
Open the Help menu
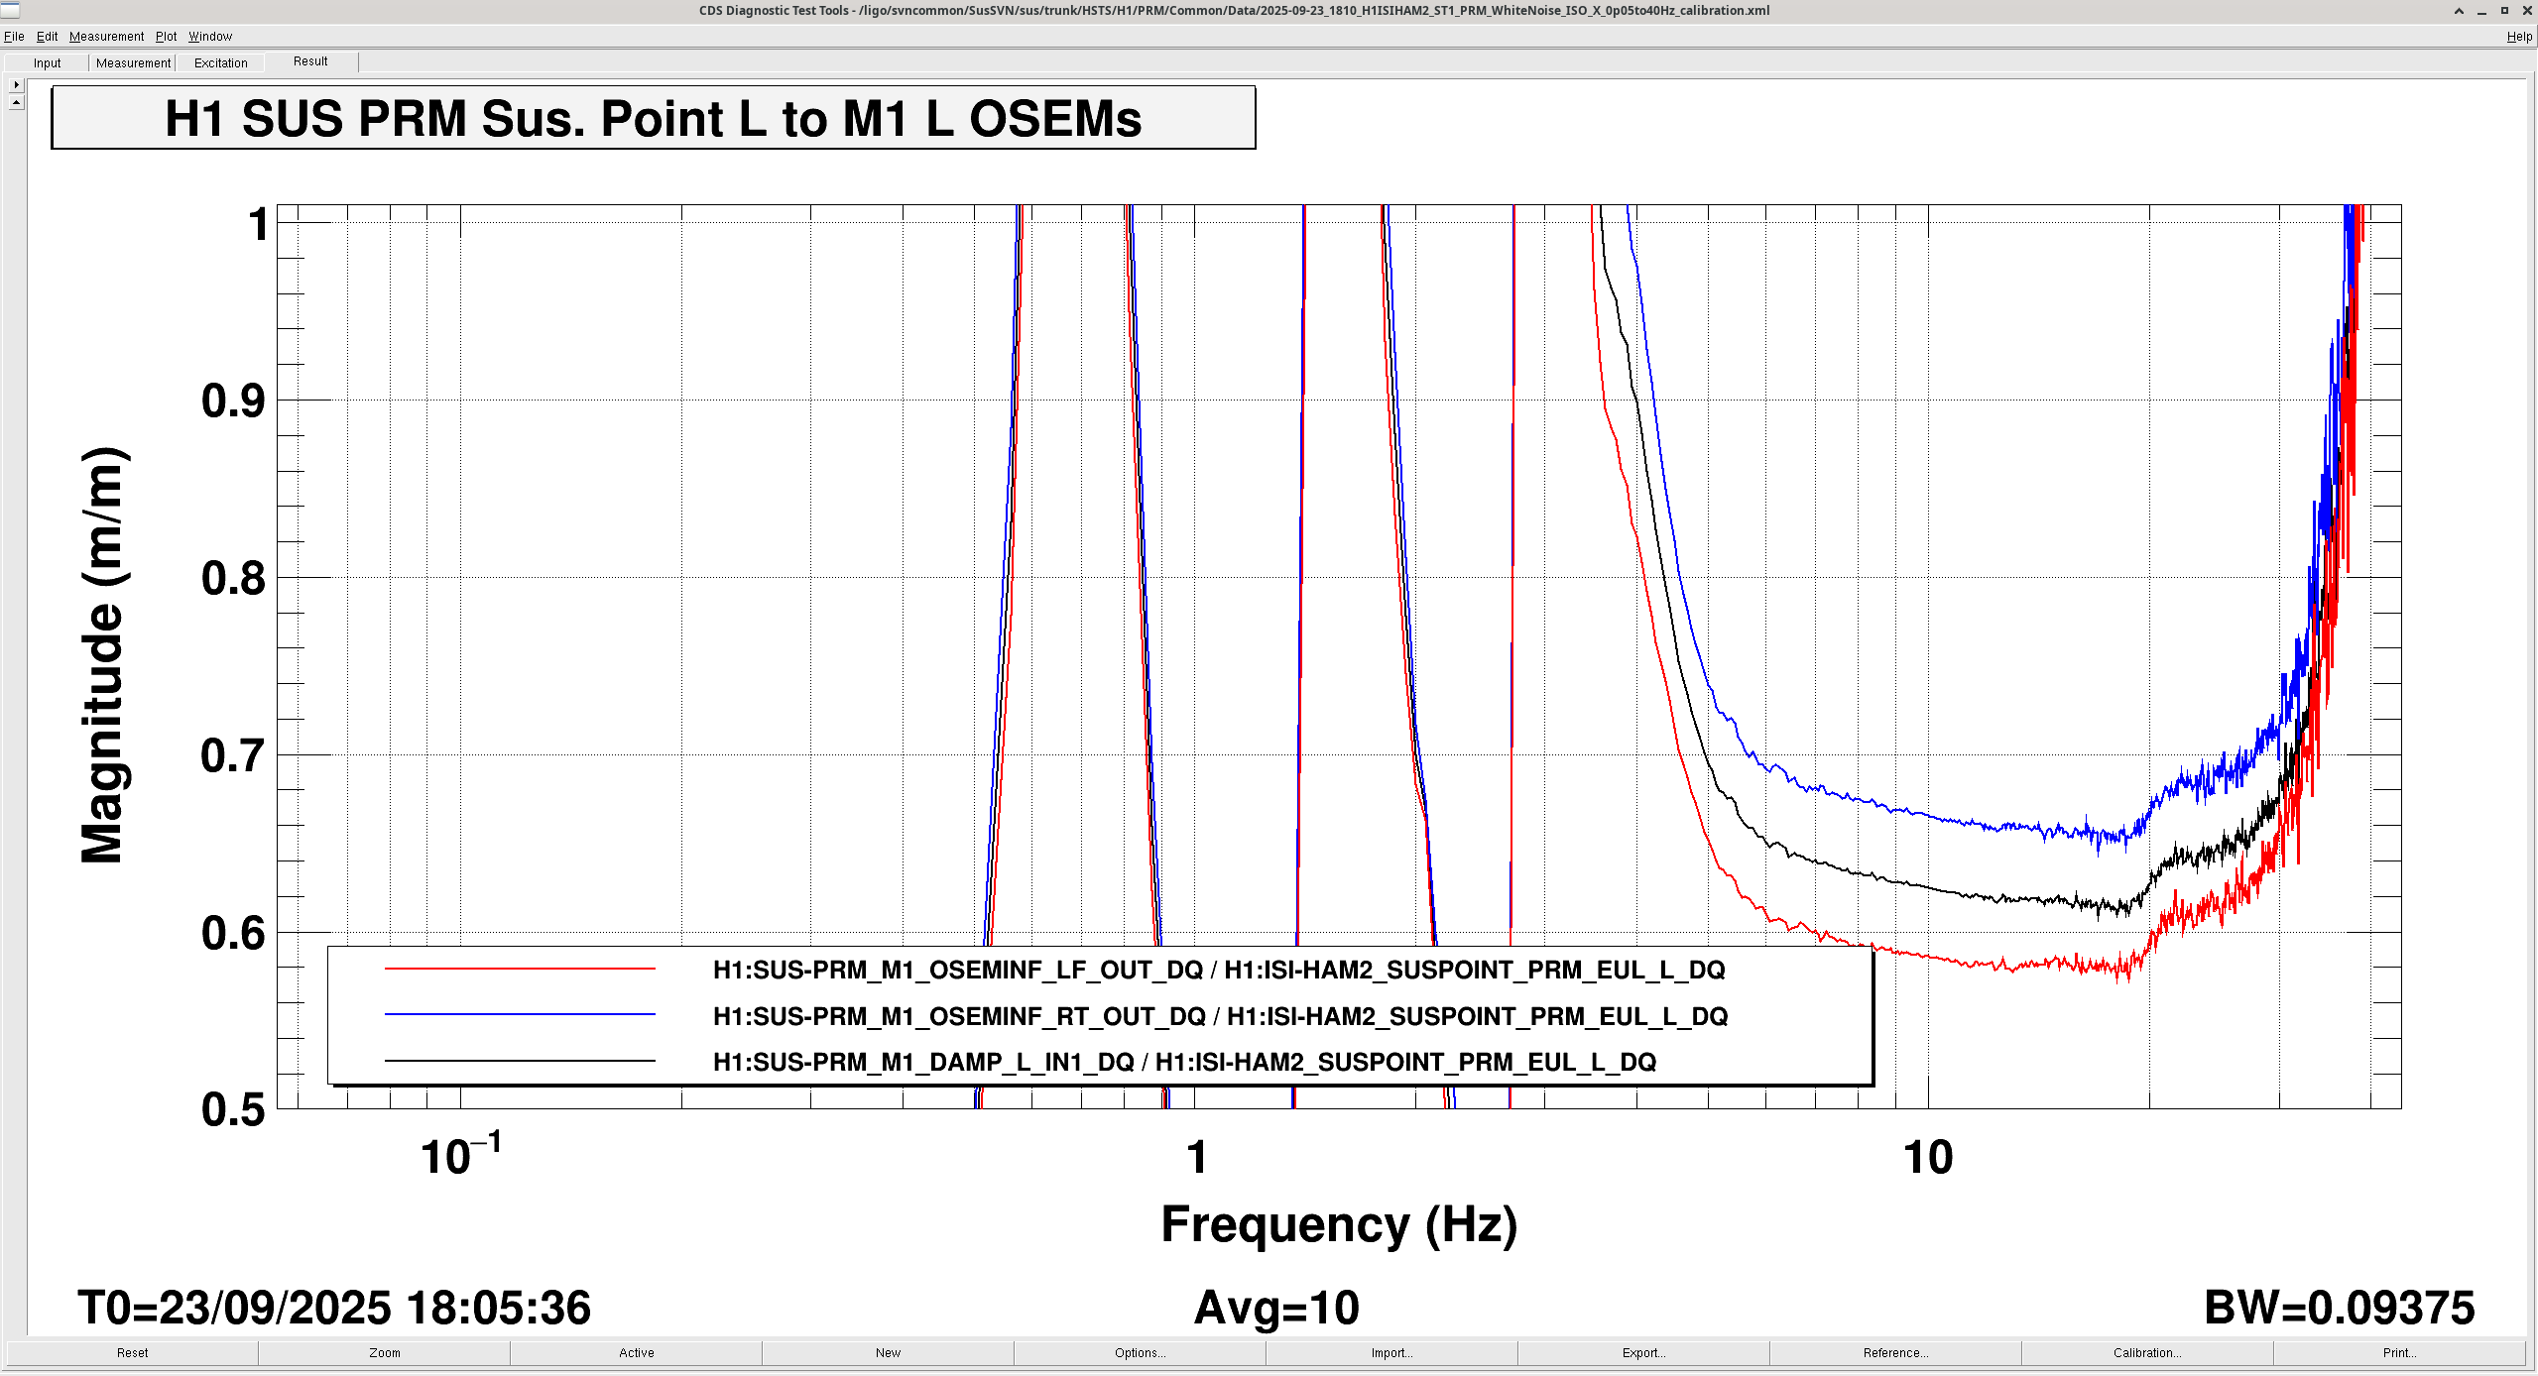click(x=2519, y=37)
